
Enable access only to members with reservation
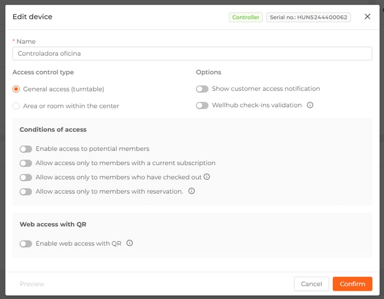click(x=26, y=191)
